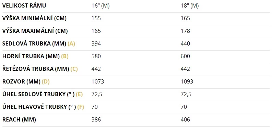Screen dimensions: 272x128
Task: Click the REACH (MM) row label
Action: (x=19, y=120)
